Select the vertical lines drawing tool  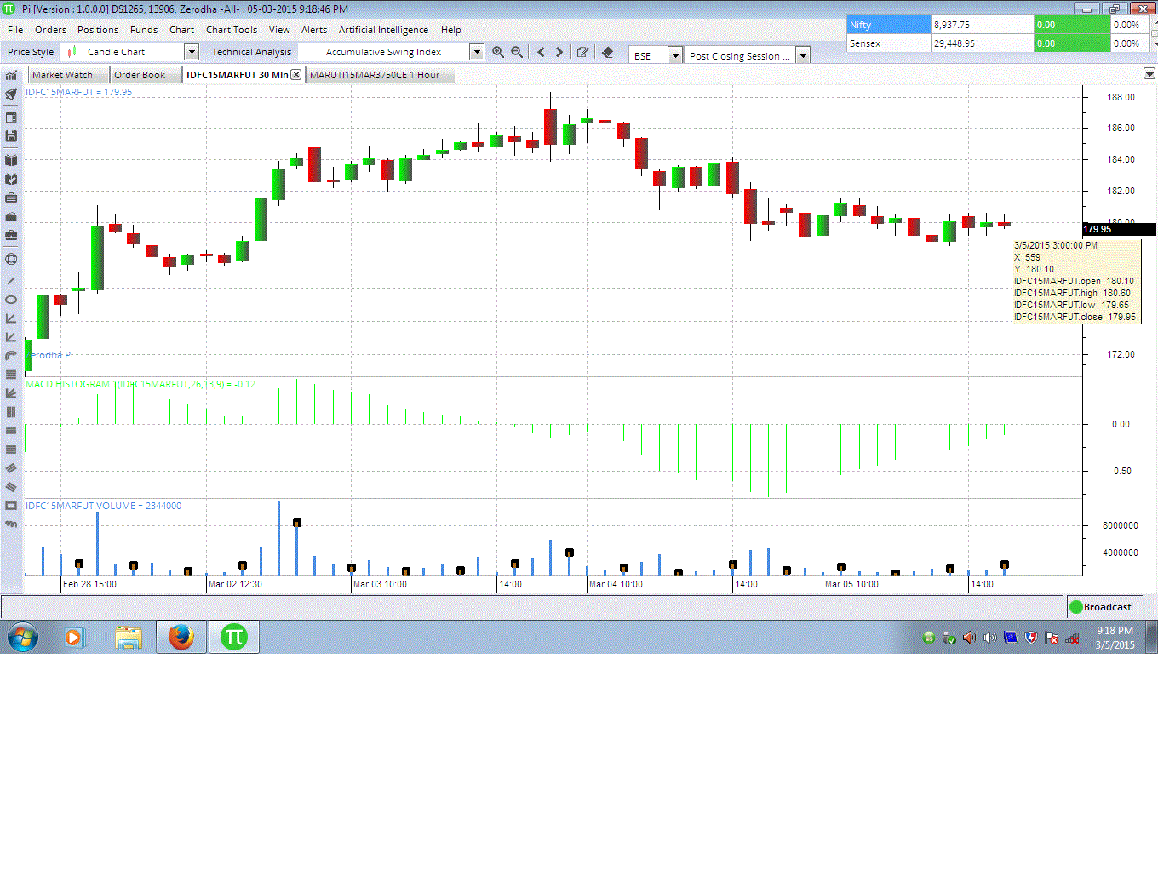pos(11,412)
